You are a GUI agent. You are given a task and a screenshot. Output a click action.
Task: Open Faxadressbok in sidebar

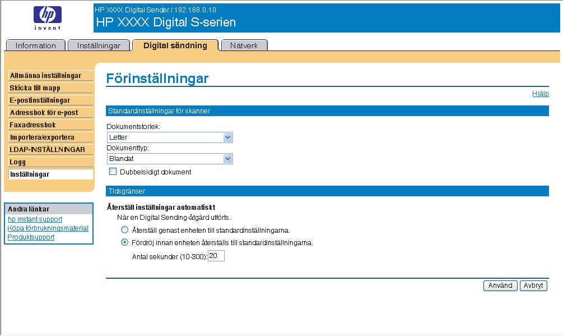click(x=50, y=125)
